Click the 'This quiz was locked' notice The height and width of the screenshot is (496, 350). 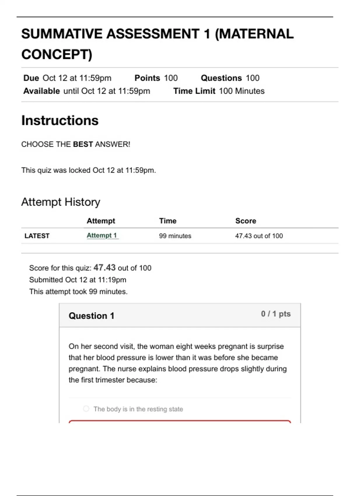pos(89,170)
